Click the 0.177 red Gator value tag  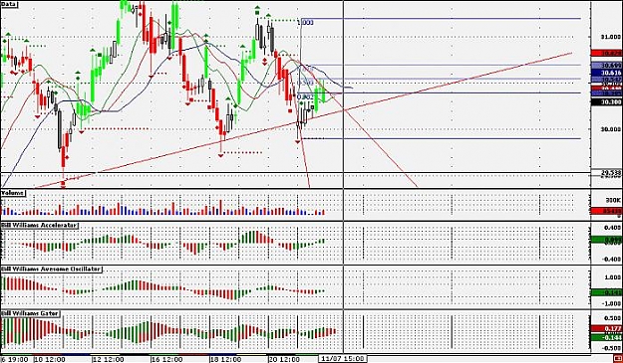coord(607,328)
